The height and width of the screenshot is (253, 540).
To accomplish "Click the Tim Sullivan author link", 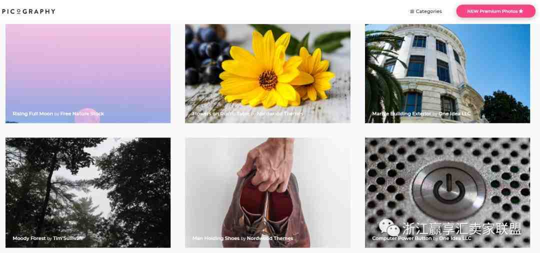I will pos(67,238).
